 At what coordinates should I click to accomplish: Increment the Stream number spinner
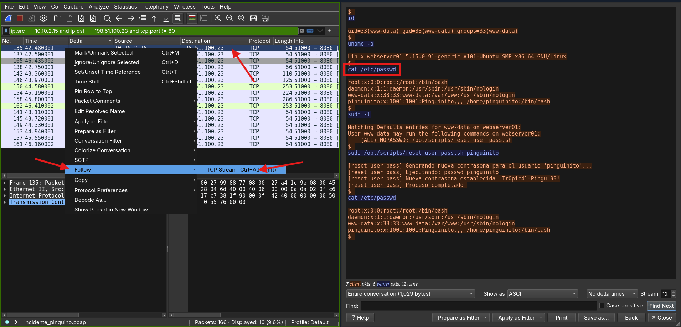(x=674, y=292)
